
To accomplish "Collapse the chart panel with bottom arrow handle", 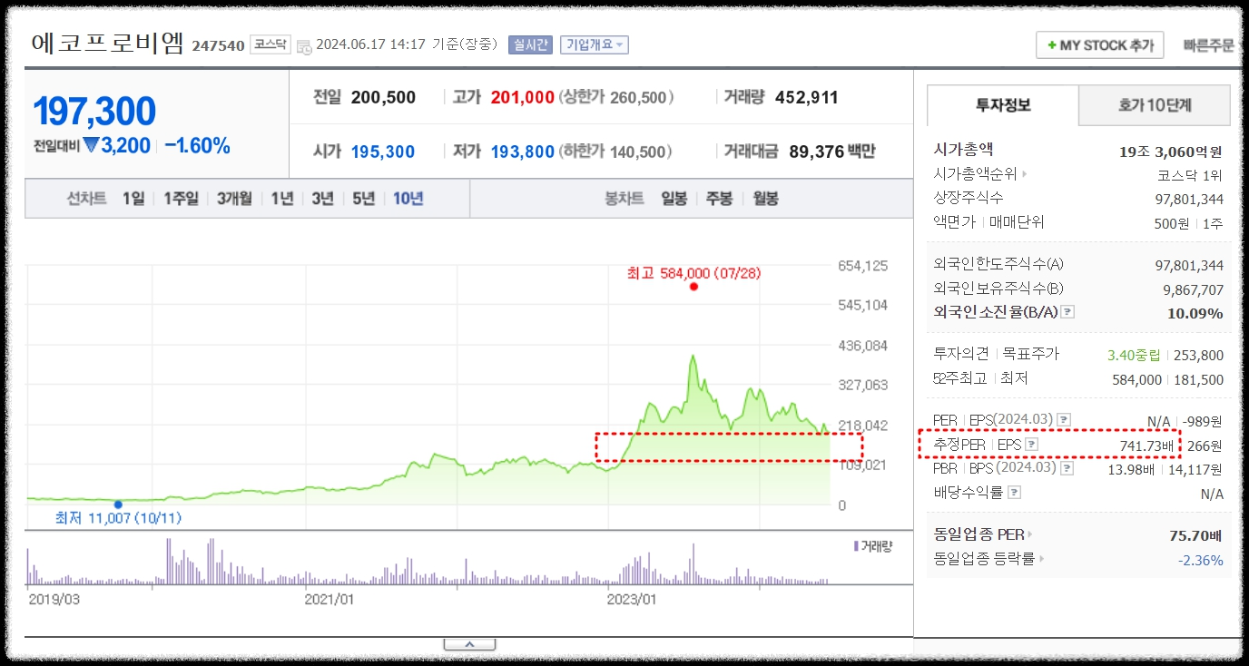I will pyautogui.click(x=469, y=644).
